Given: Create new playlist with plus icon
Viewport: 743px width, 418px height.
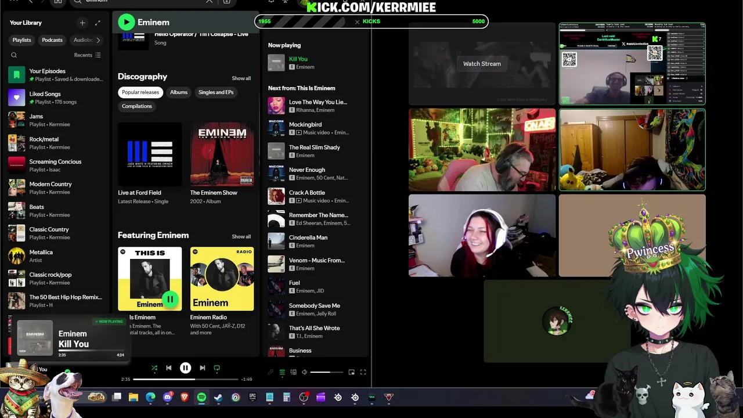Looking at the screenshot, I should pyautogui.click(x=82, y=23).
